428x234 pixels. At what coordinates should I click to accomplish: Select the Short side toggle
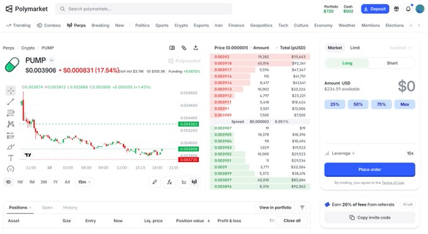pyautogui.click(x=392, y=63)
